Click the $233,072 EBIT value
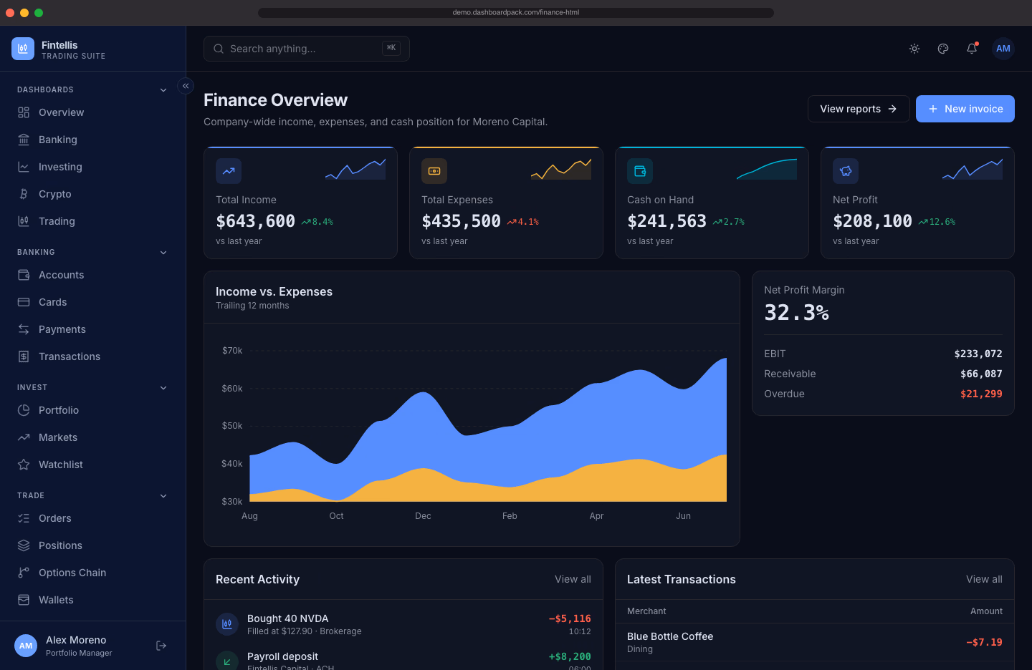This screenshot has width=1032, height=670. click(978, 354)
